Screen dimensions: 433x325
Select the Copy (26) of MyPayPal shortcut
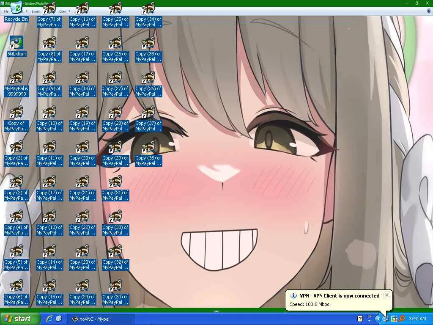(115, 49)
